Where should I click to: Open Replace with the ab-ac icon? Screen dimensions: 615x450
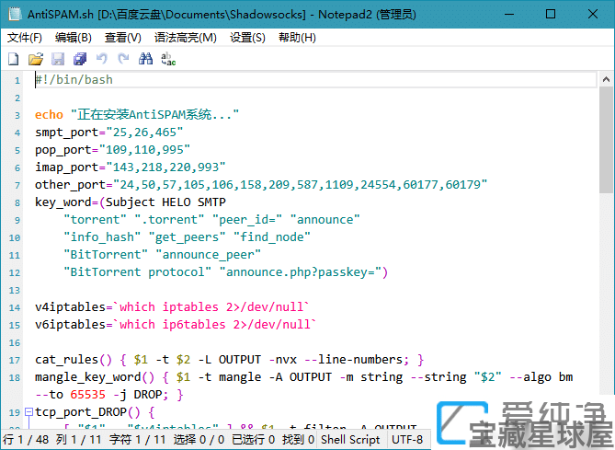tap(168, 59)
